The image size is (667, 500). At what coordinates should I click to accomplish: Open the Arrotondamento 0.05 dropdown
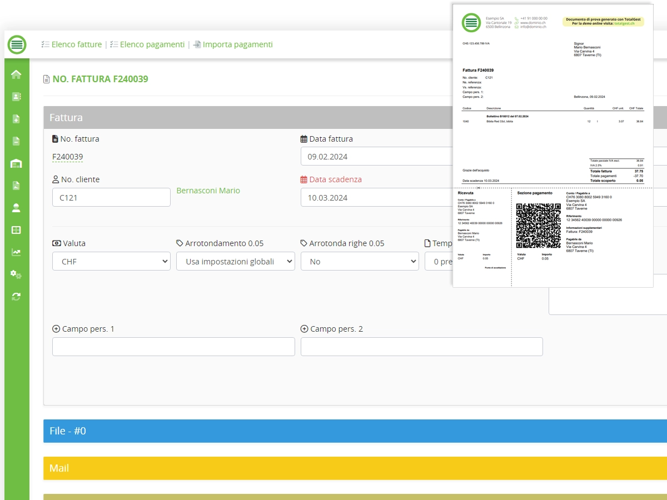point(235,261)
